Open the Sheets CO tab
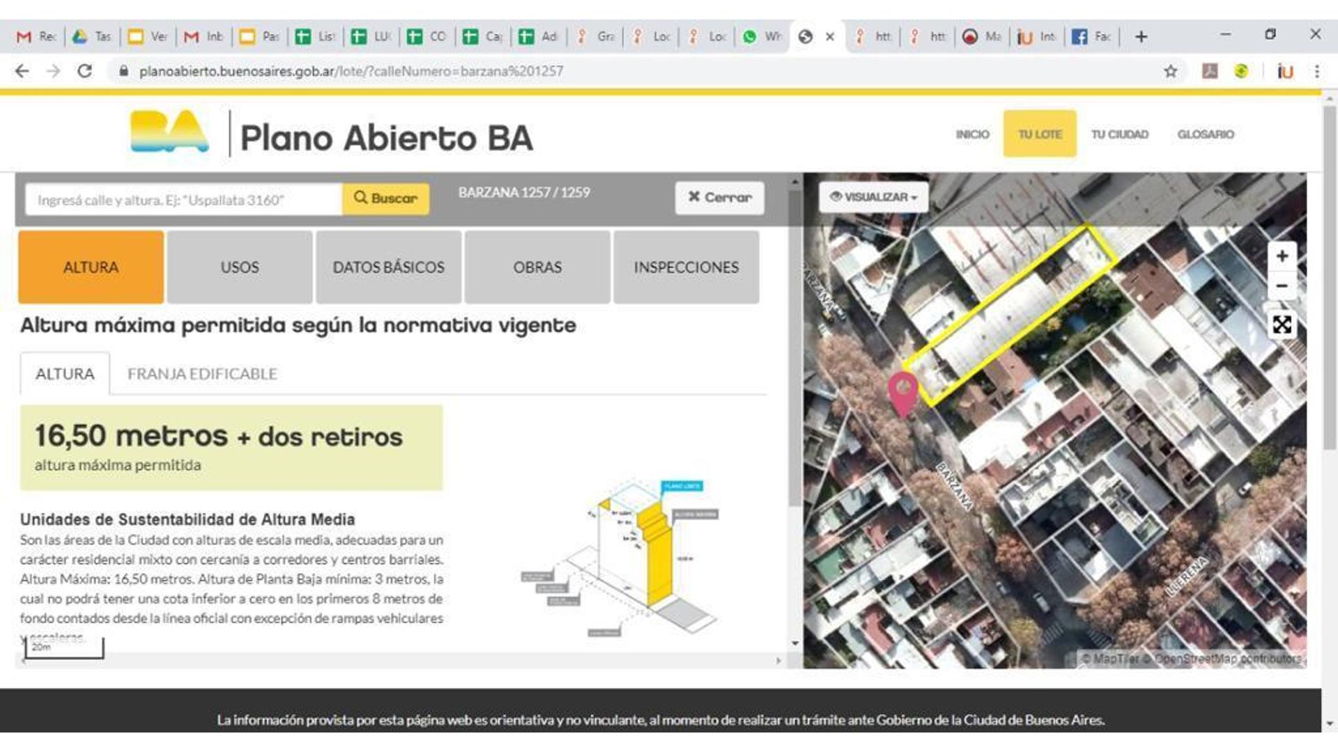 click(x=426, y=37)
